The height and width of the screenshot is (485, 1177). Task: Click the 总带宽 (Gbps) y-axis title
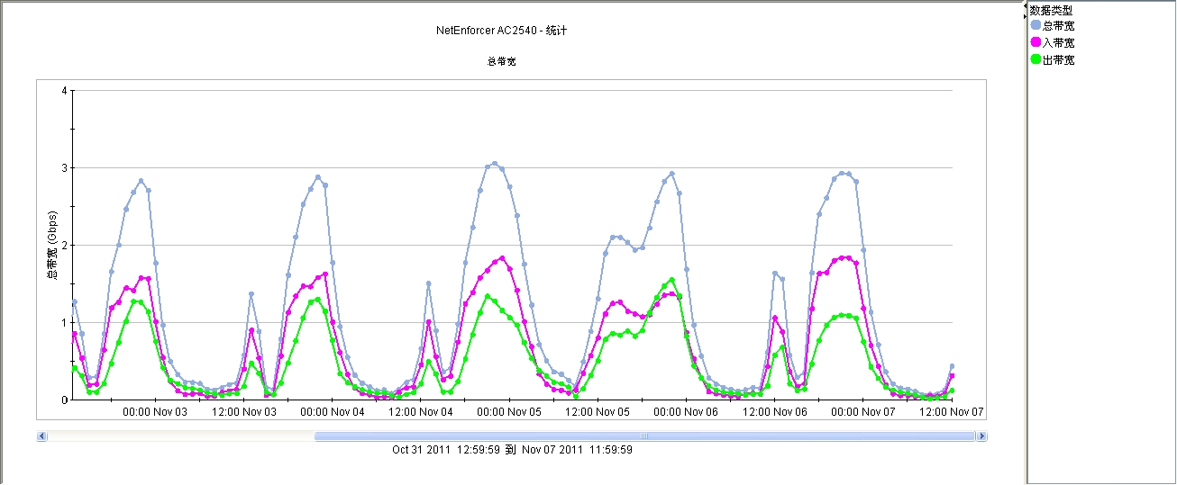tap(53, 247)
